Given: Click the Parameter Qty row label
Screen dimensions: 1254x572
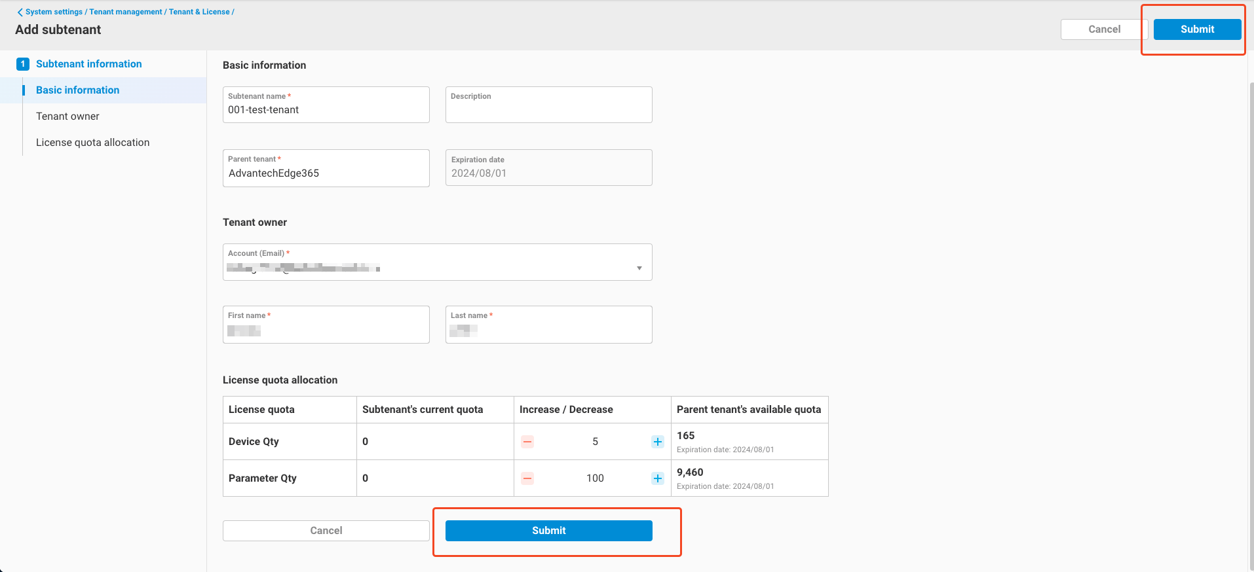Looking at the screenshot, I should [x=263, y=478].
